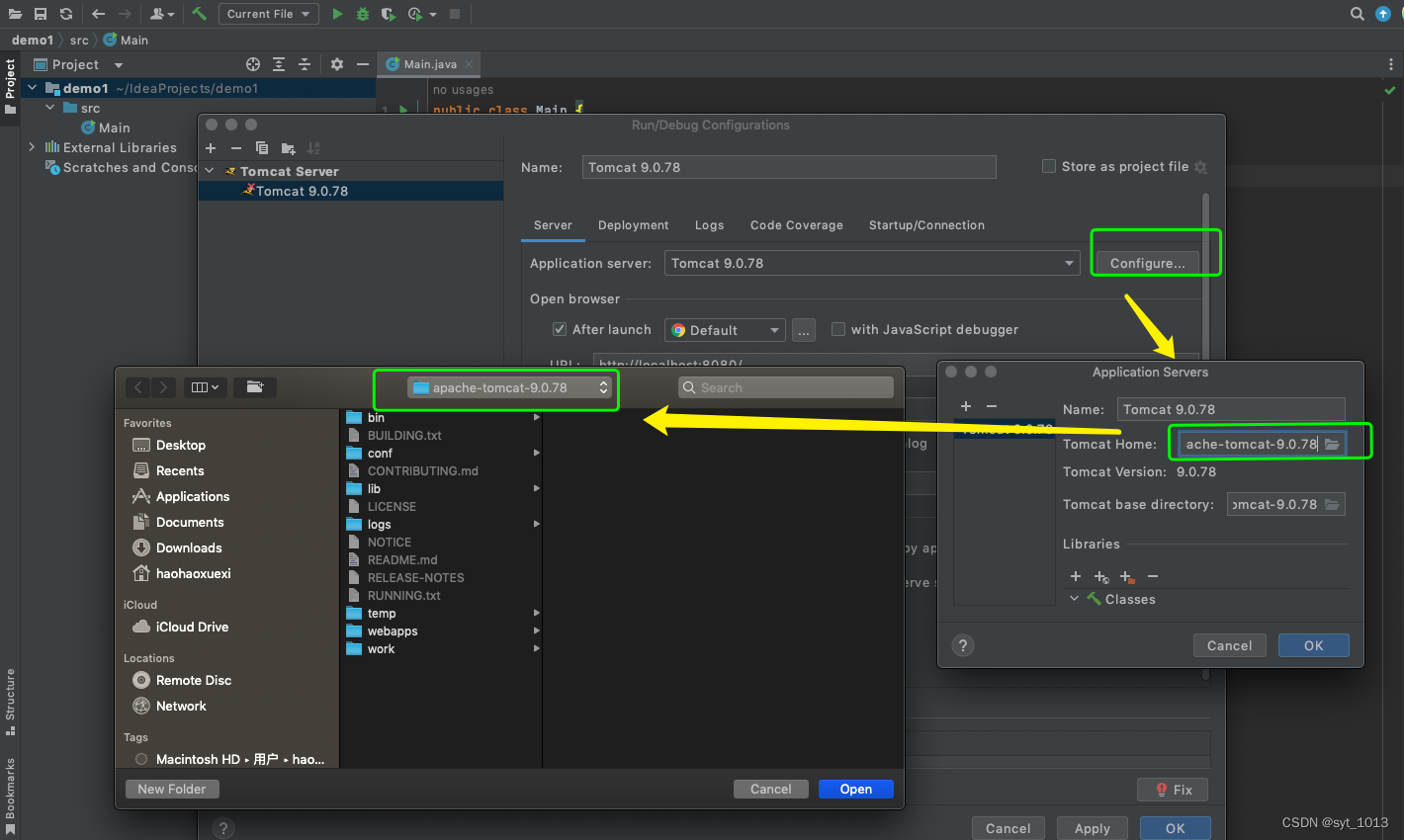Hide the Project panel with minus icon

tap(363, 64)
